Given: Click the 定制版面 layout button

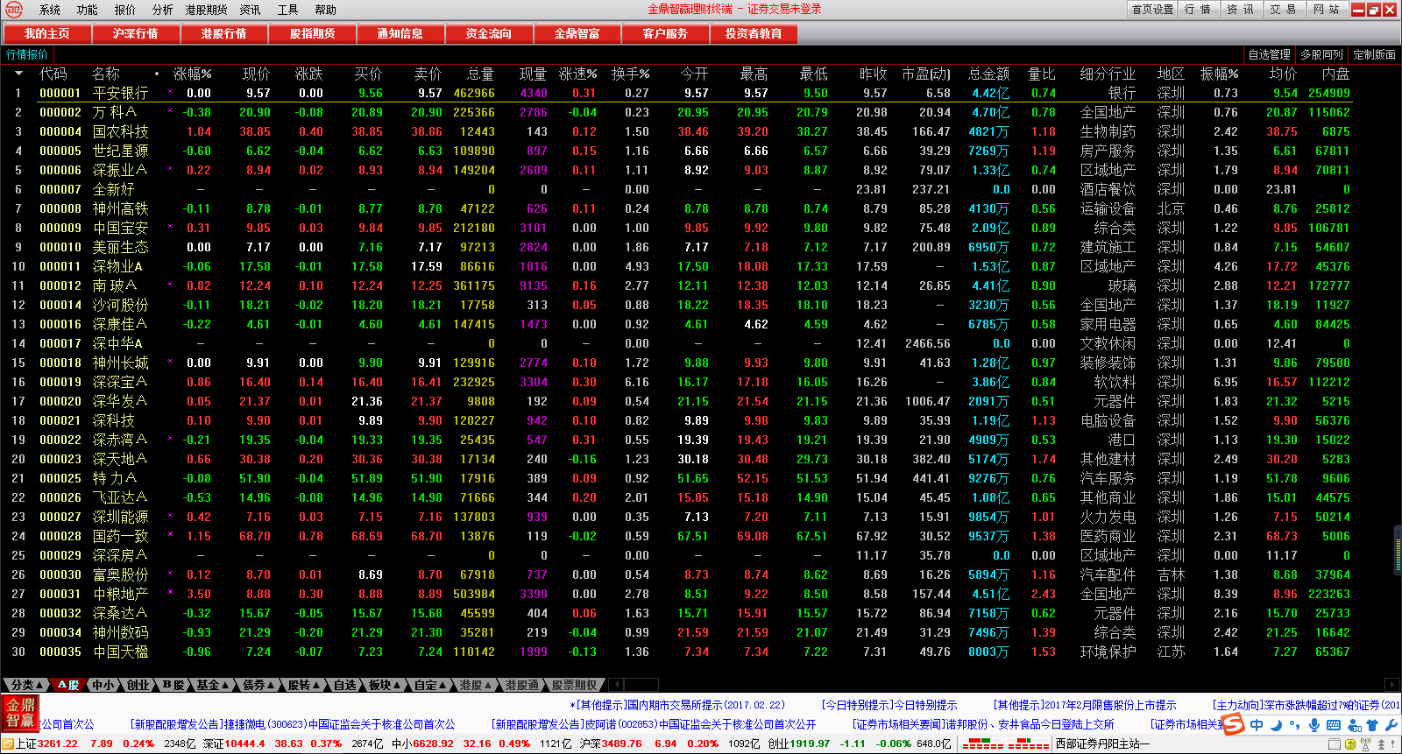Looking at the screenshot, I should [x=1375, y=54].
